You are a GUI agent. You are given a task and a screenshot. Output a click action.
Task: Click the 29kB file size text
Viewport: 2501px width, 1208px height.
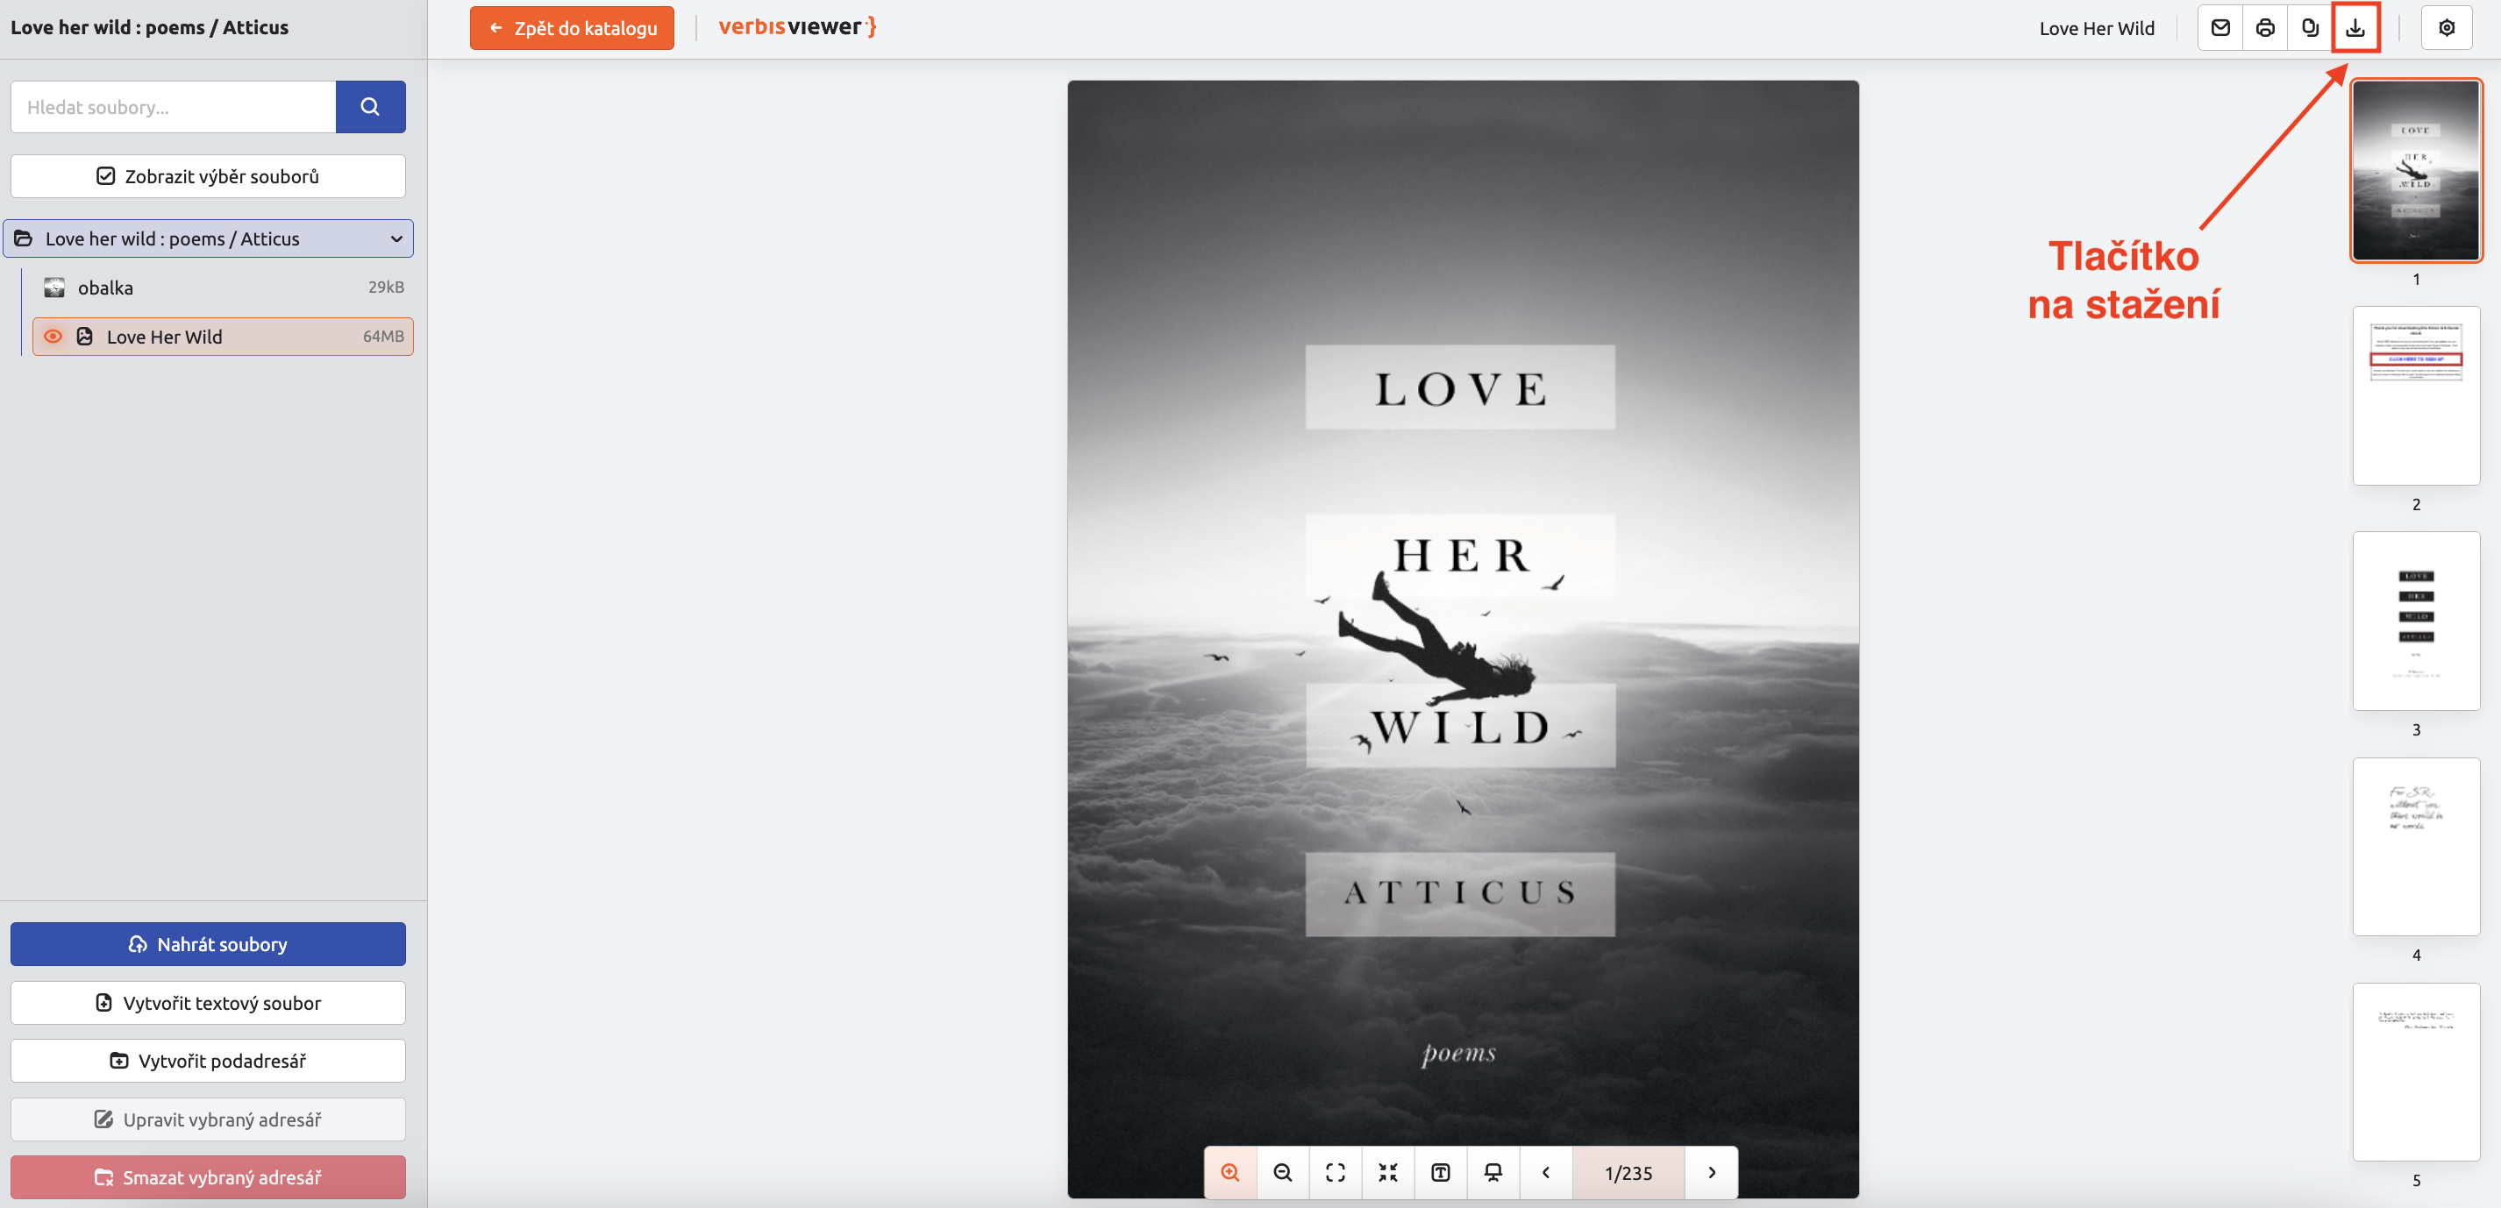tap(387, 287)
